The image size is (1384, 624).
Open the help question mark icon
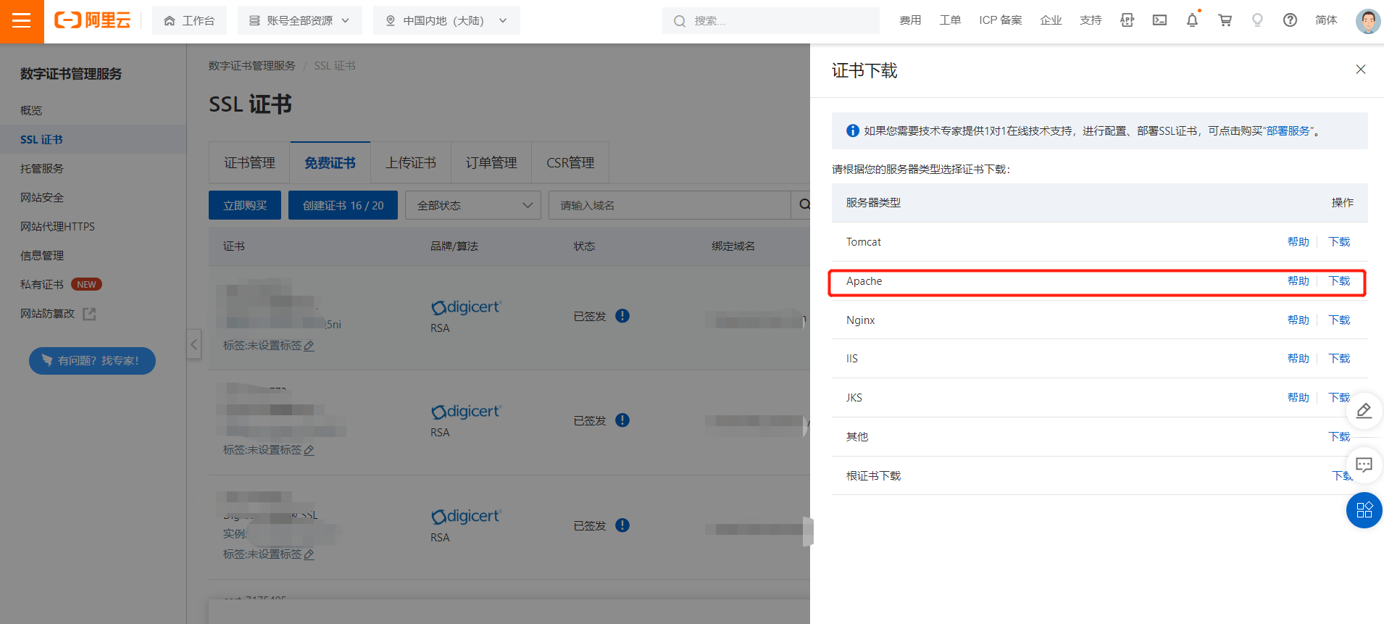coord(1290,20)
